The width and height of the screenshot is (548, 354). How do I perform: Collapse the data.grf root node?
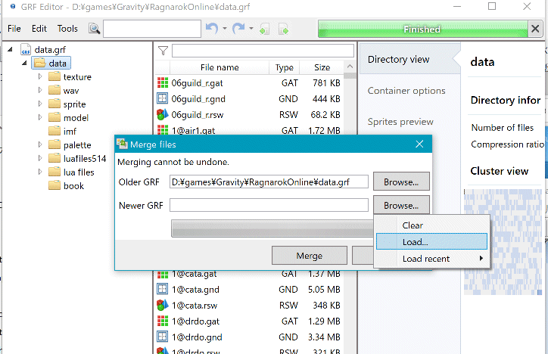click(x=11, y=50)
